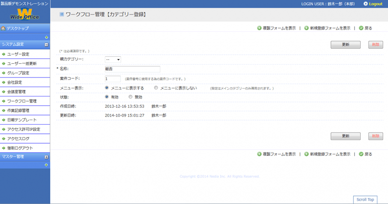Click the top 新規登録フォームを表示 plus icon
The width and height of the screenshot is (388, 204).
pyautogui.click(x=306, y=28)
